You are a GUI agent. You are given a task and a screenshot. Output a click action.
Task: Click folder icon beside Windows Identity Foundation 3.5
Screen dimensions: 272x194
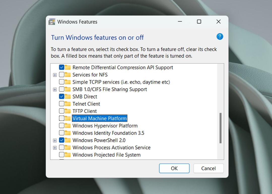pos(68,133)
